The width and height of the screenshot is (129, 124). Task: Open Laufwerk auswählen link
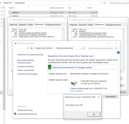[x=26, y=66]
